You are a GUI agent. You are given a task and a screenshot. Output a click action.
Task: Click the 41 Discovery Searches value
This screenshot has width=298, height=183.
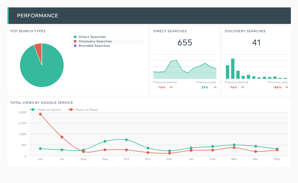[256, 43]
